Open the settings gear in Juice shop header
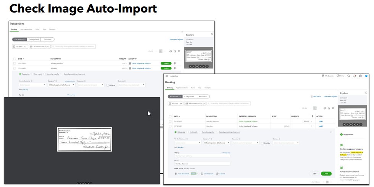The image size is (374, 187). point(360,76)
